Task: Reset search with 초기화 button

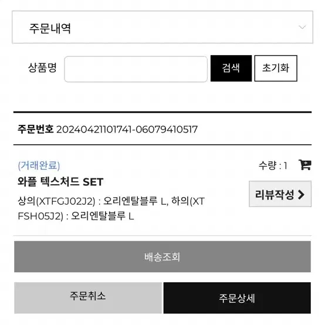Action: (x=276, y=68)
